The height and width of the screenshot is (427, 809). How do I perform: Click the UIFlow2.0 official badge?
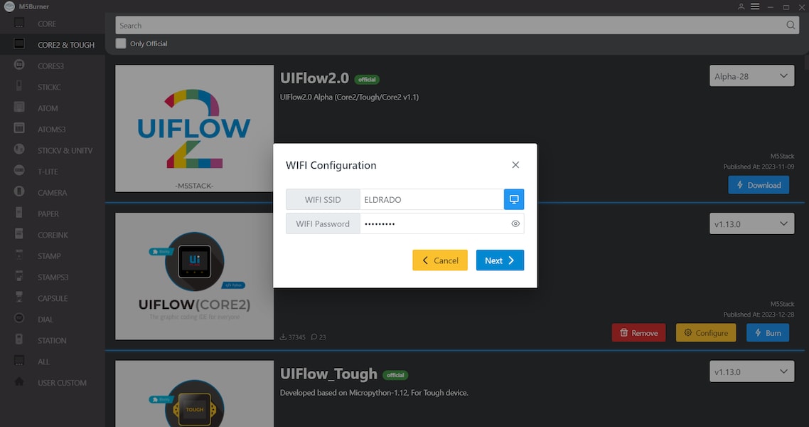367,80
